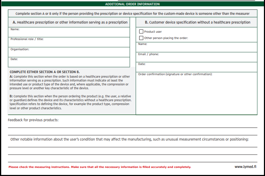Open the www.lymed.fi link
Image resolution: width=265 pixels, height=176 pixels.
[x=245, y=167]
